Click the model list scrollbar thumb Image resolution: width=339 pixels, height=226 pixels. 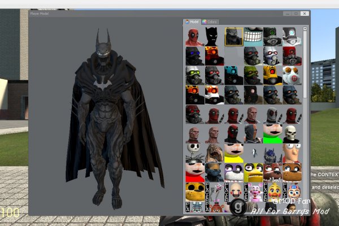(x=305, y=64)
